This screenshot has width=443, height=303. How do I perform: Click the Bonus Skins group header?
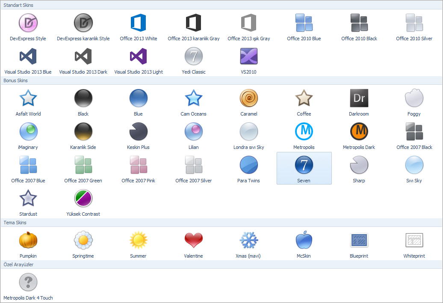[x=221, y=80]
